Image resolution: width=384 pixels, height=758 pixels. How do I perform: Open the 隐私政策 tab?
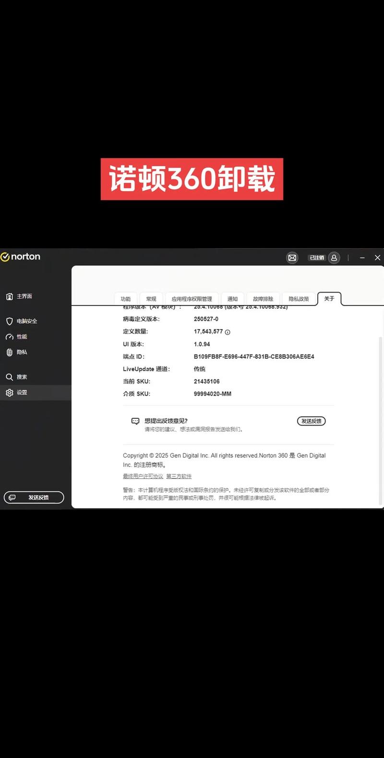click(x=299, y=299)
